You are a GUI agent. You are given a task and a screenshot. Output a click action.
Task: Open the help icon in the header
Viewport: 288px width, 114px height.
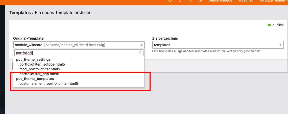(170, 1)
